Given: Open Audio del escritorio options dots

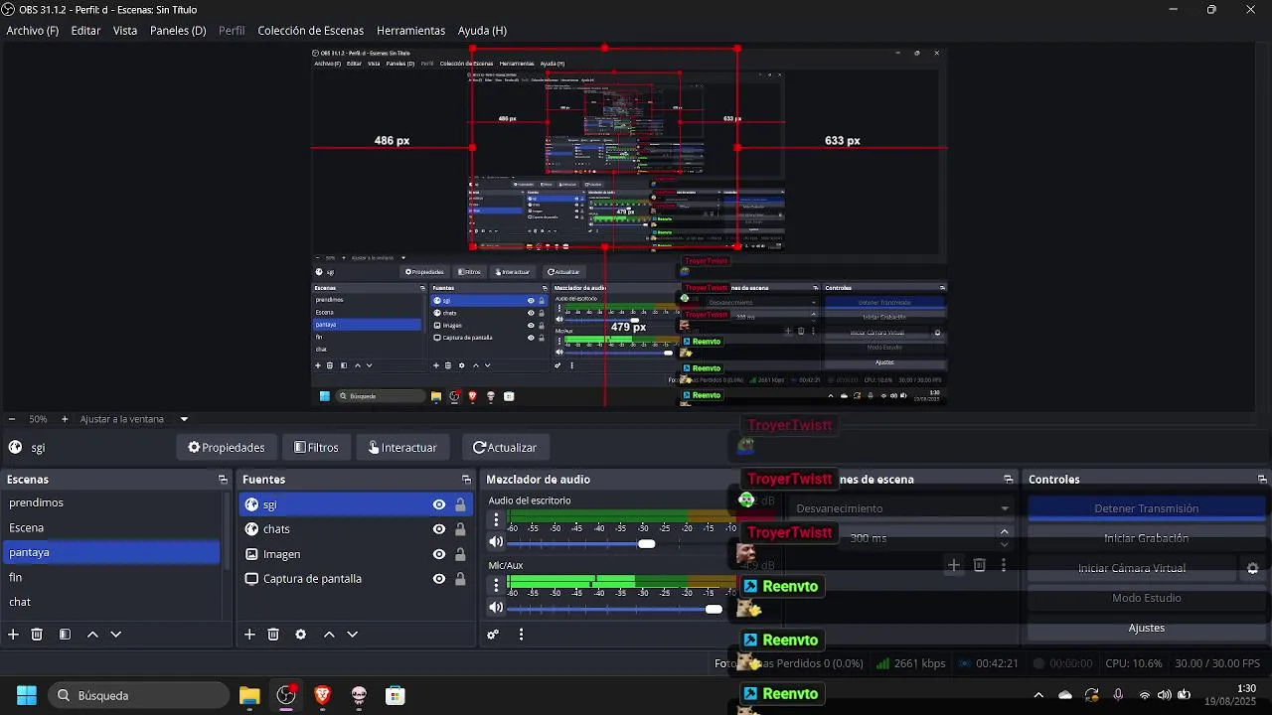Looking at the screenshot, I should (x=496, y=520).
